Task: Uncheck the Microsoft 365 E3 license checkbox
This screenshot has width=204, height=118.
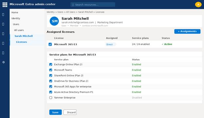Action: [50, 45]
